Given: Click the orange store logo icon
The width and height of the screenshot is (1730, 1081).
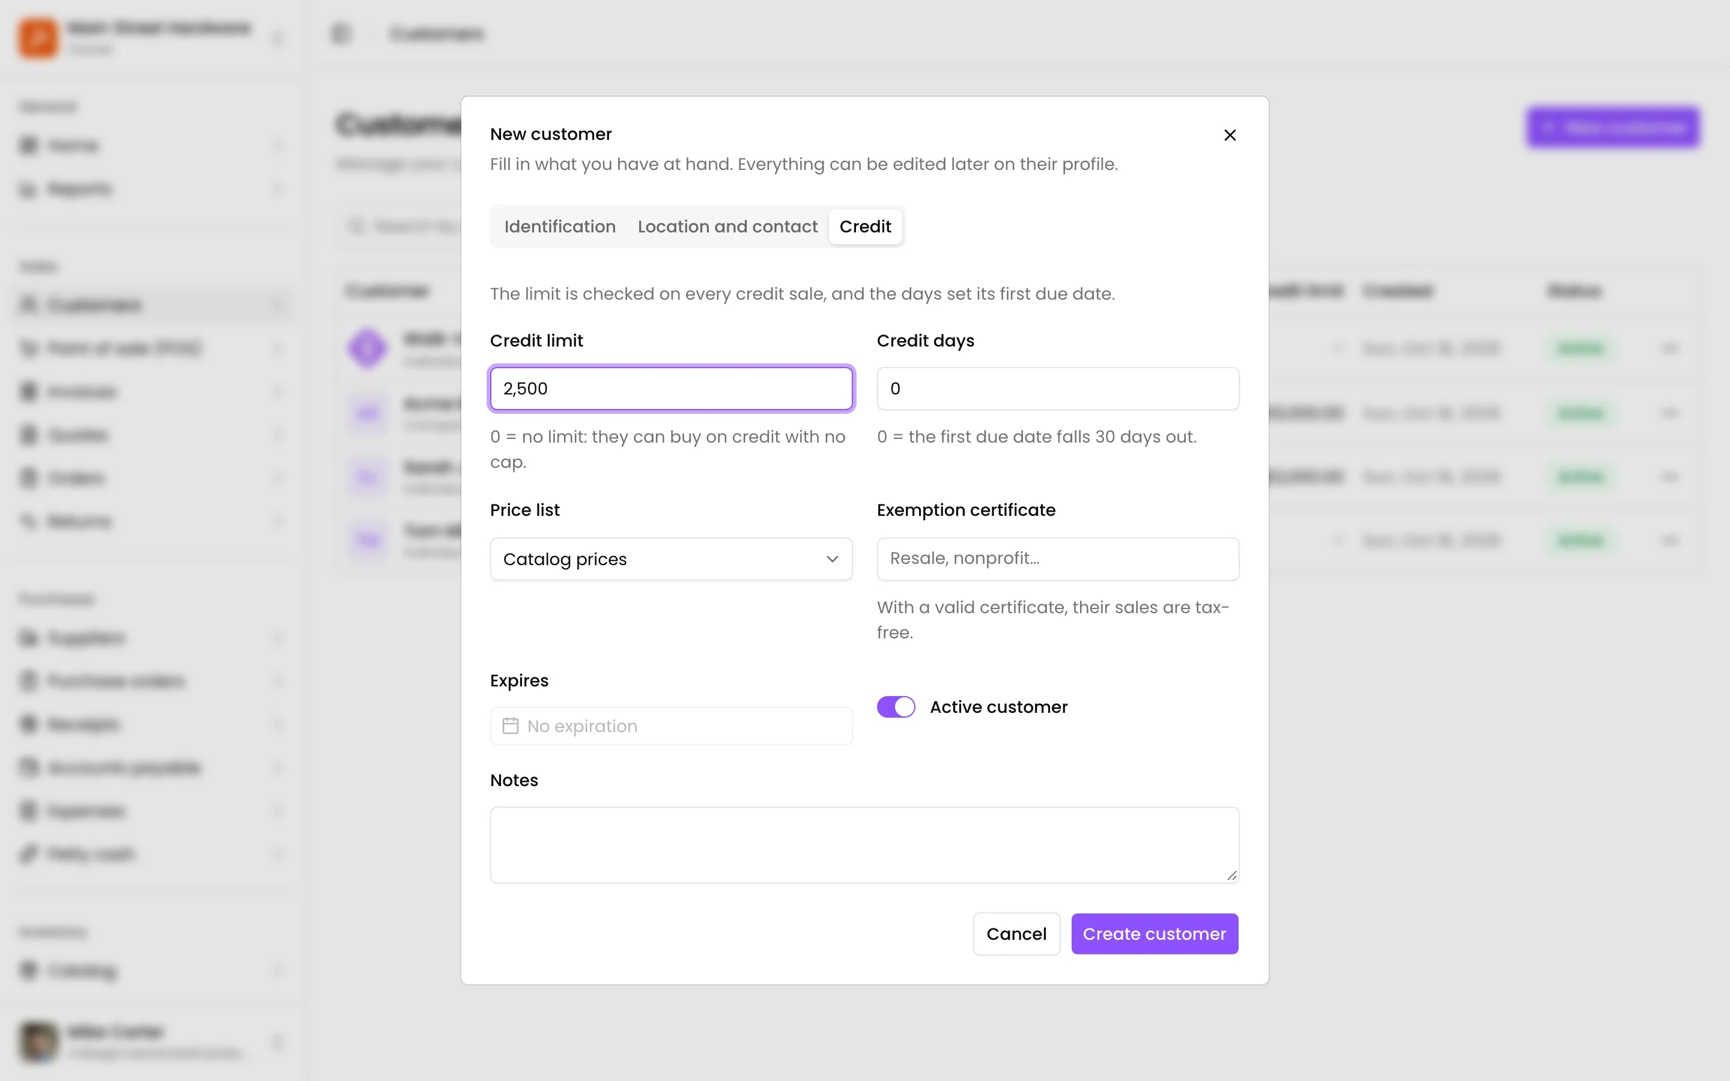Looking at the screenshot, I should coord(38,37).
